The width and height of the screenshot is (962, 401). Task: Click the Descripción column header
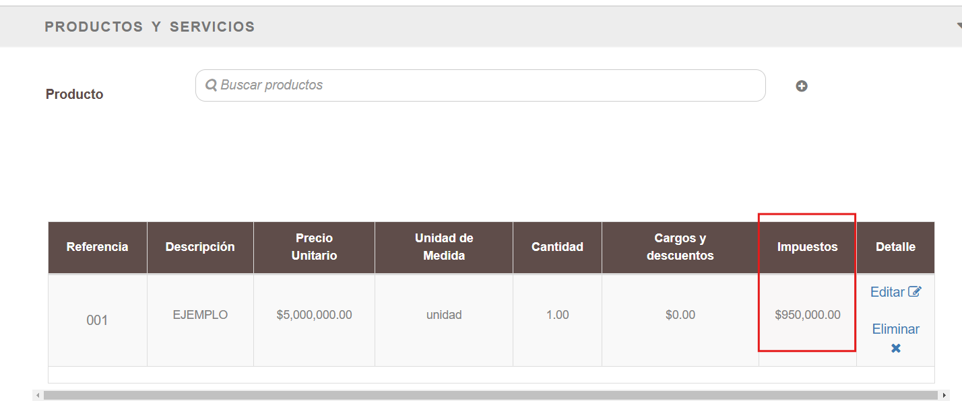(x=200, y=247)
